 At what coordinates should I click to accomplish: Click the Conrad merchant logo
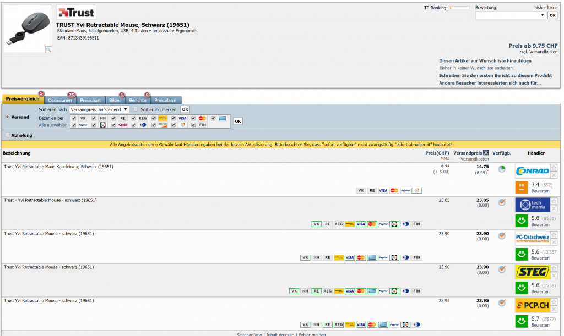pos(532,172)
